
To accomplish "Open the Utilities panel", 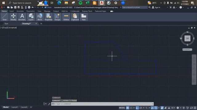I will [x=66, y=17].
